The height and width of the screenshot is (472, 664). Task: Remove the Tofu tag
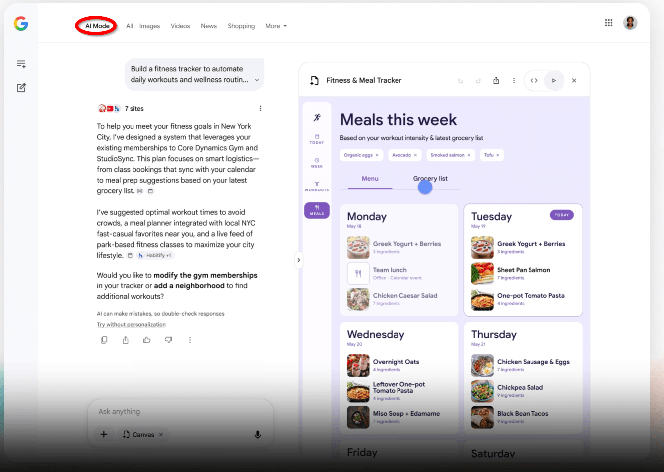(498, 155)
